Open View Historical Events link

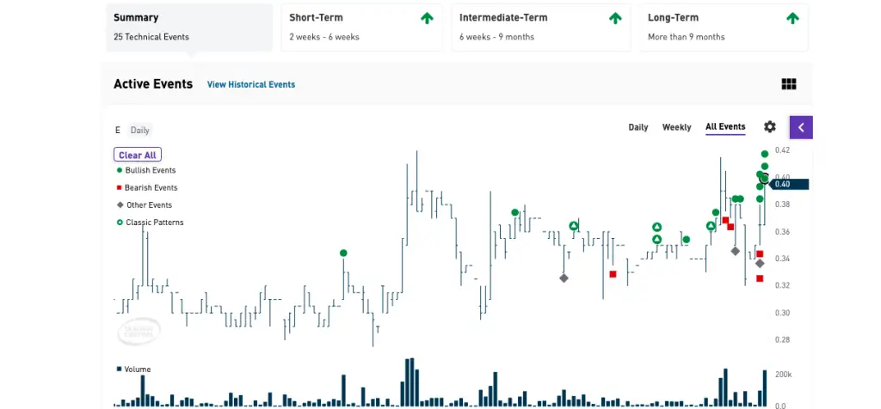coord(251,85)
